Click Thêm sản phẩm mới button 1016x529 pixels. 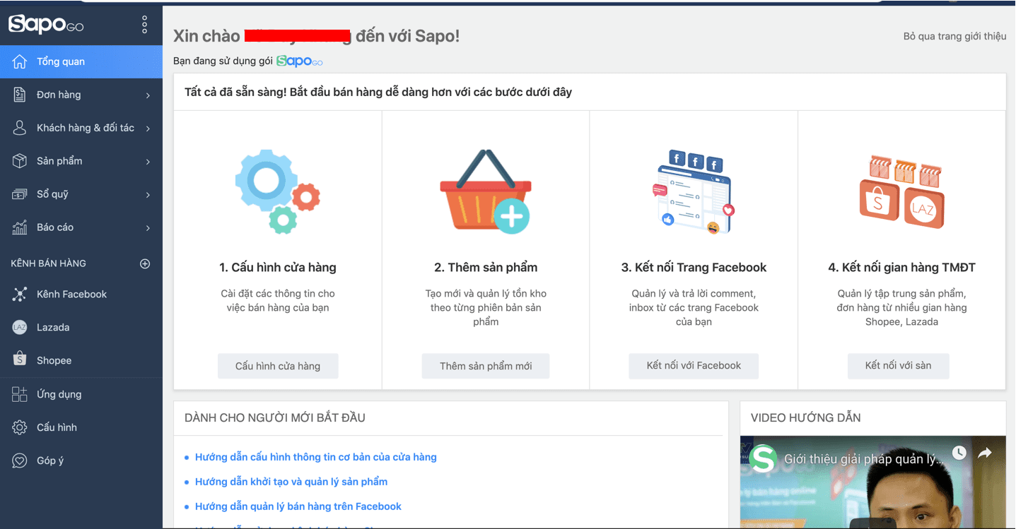[486, 366]
